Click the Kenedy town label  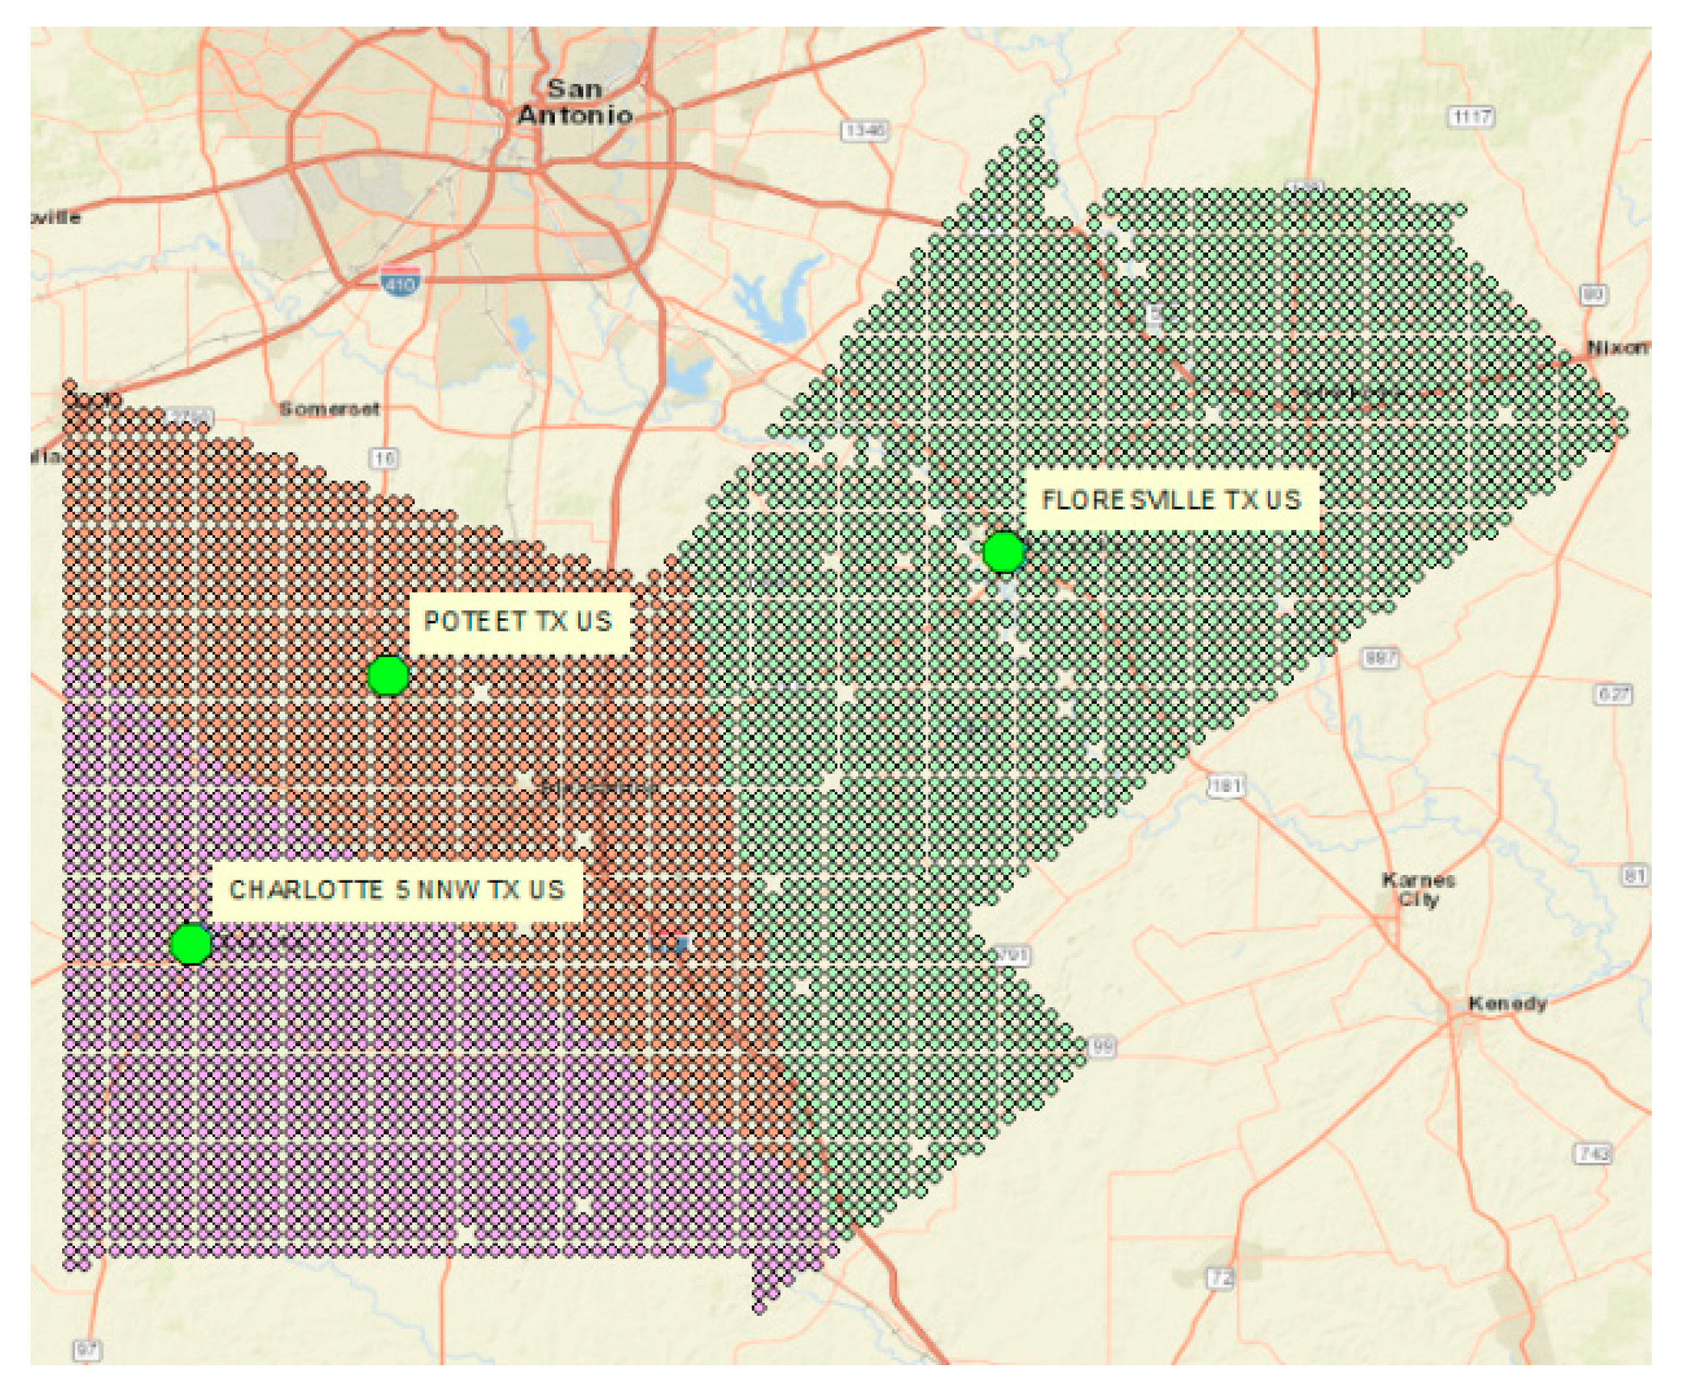tap(1507, 1004)
